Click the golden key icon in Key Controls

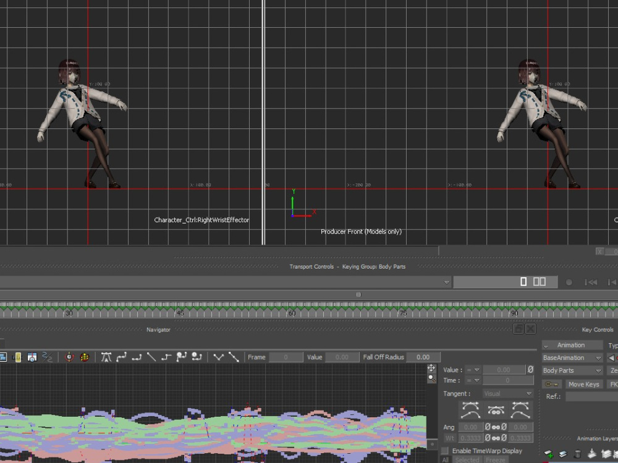click(x=552, y=384)
